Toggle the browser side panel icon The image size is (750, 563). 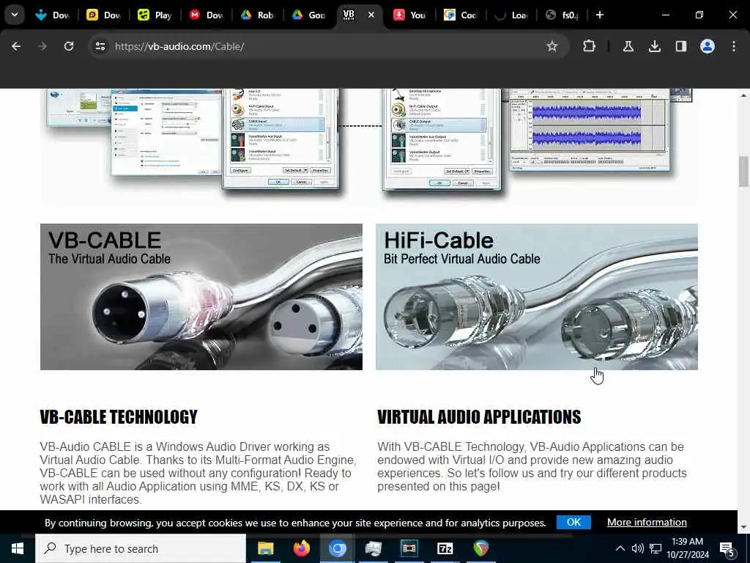point(680,46)
